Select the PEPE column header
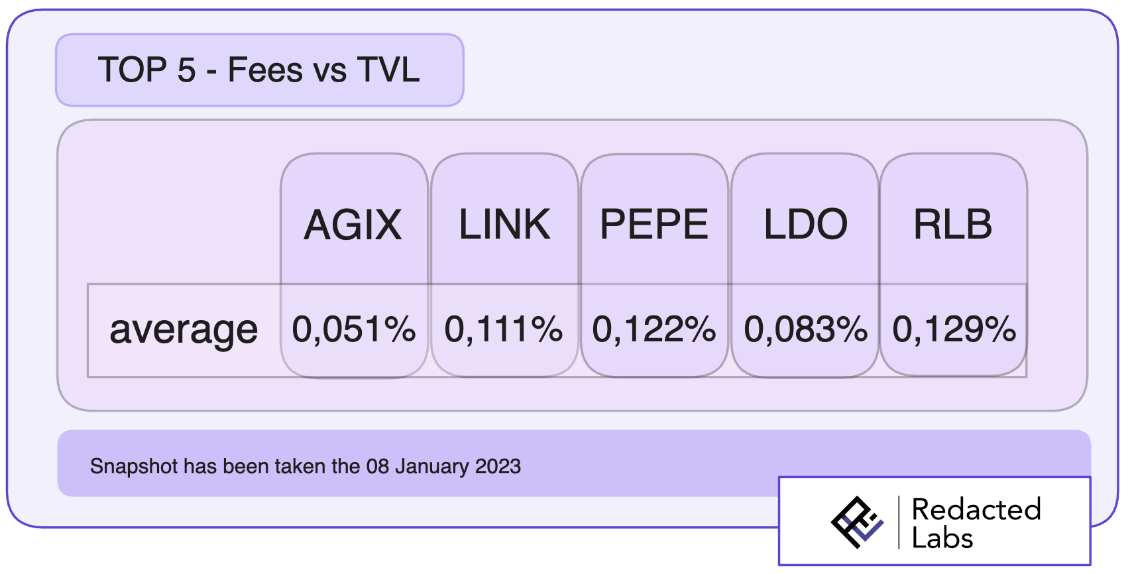This screenshot has height=574, width=1132. click(654, 224)
